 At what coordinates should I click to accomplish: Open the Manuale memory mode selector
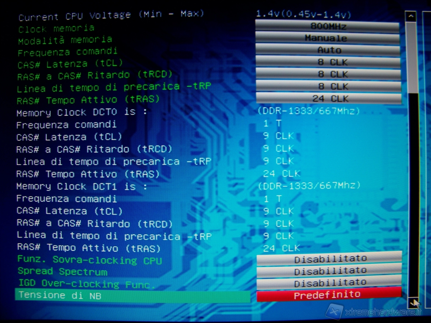tap(328, 38)
